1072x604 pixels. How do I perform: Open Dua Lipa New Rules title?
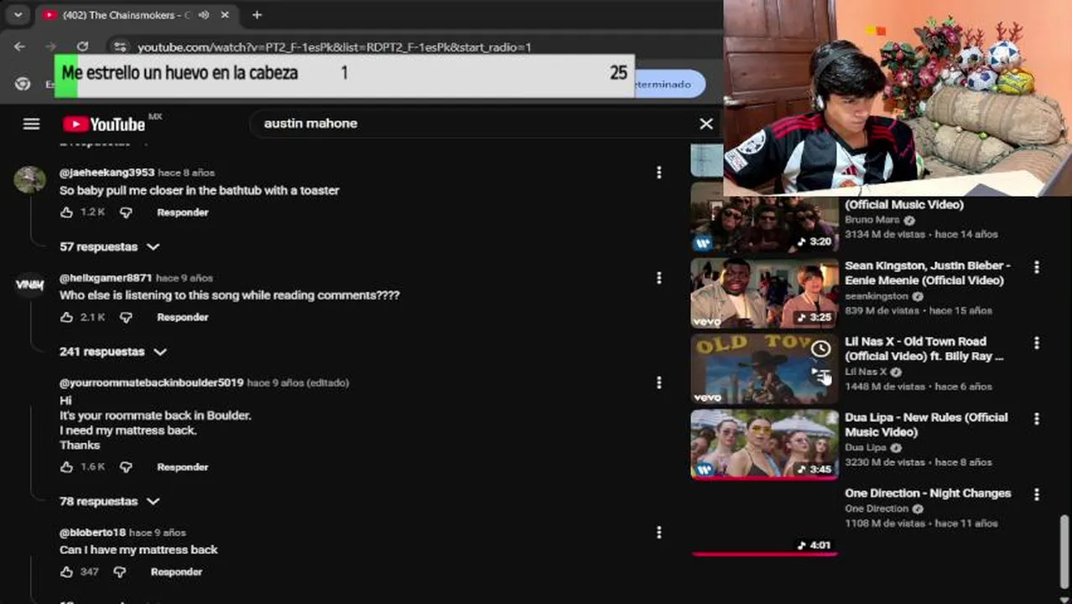926,424
